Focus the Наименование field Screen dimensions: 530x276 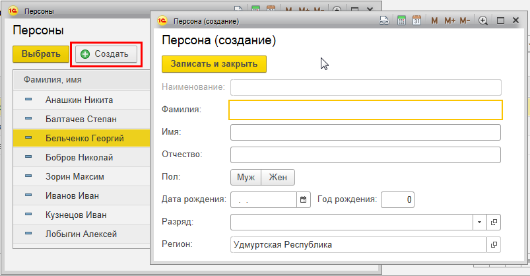[366, 87]
